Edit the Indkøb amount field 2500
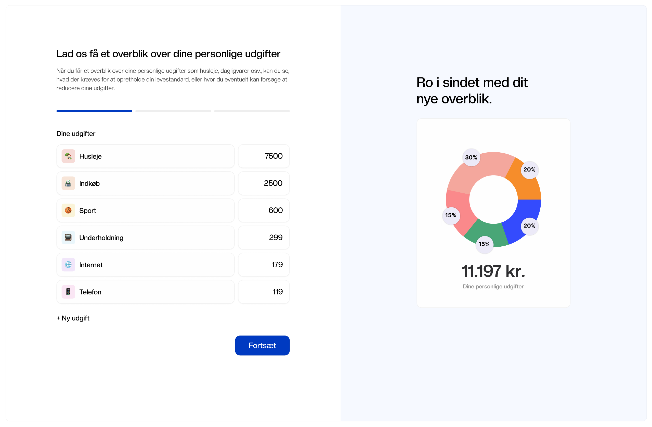This screenshot has width=652, height=427. pyautogui.click(x=264, y=183)
